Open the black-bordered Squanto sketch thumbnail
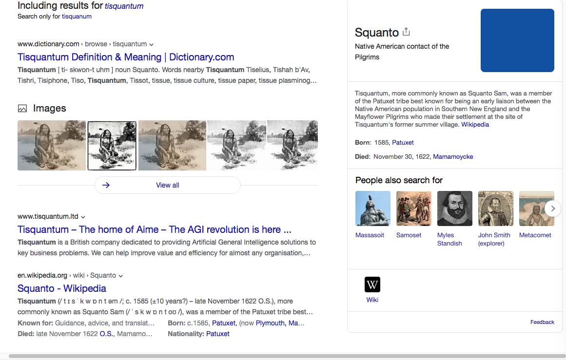 point(112,145)
